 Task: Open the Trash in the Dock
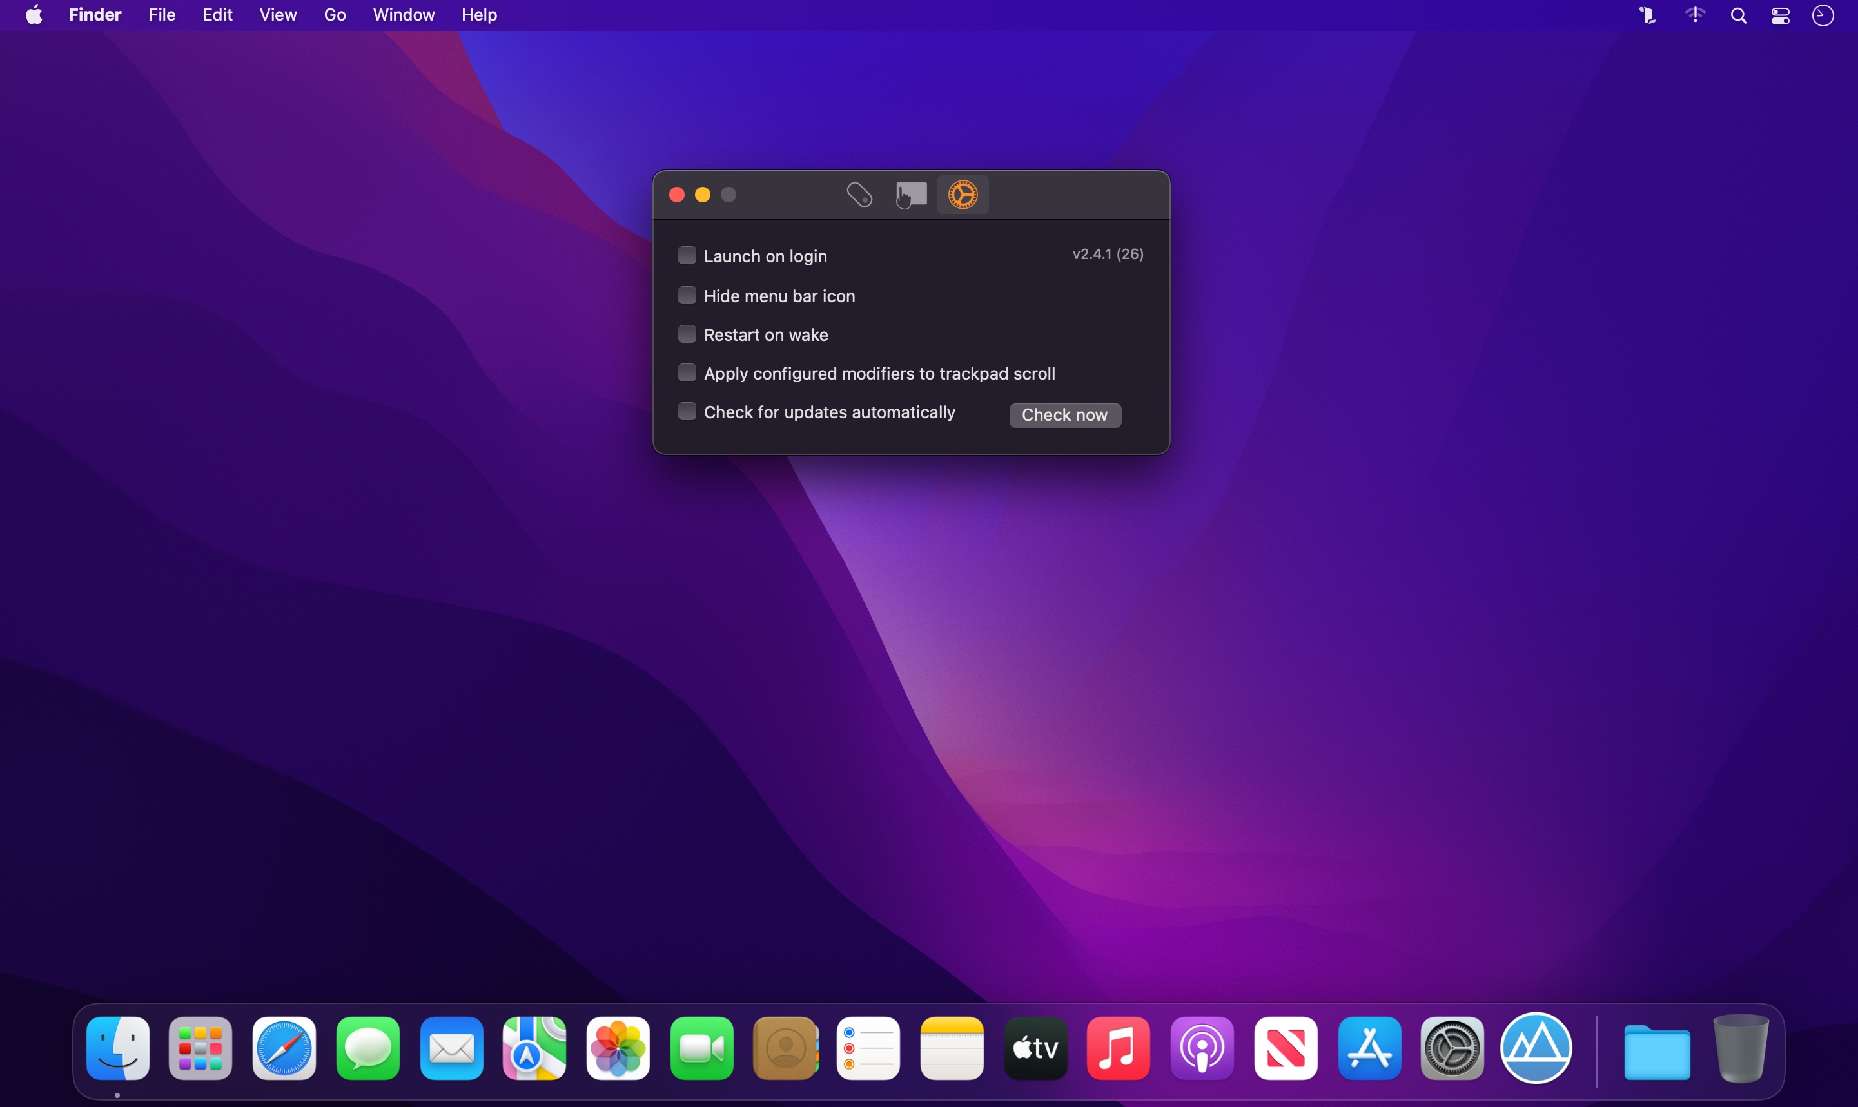pyautogui.click(x=1741, y=1048)
